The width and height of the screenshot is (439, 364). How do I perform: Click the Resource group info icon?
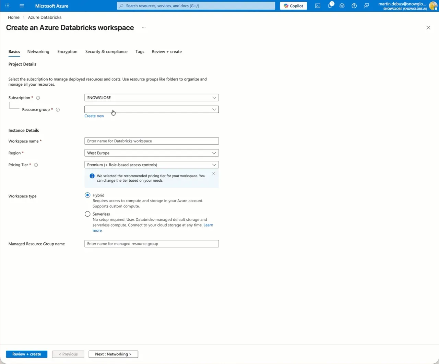(x=58, y=110)
